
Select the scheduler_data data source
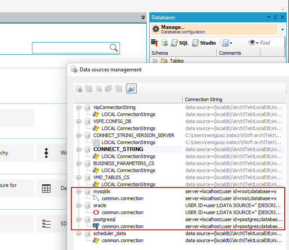[x=109, y=233]
